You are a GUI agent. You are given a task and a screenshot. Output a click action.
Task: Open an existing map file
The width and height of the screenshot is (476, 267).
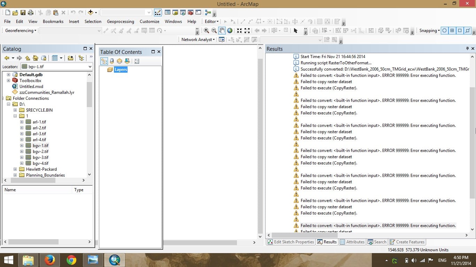tap(15, 13)
